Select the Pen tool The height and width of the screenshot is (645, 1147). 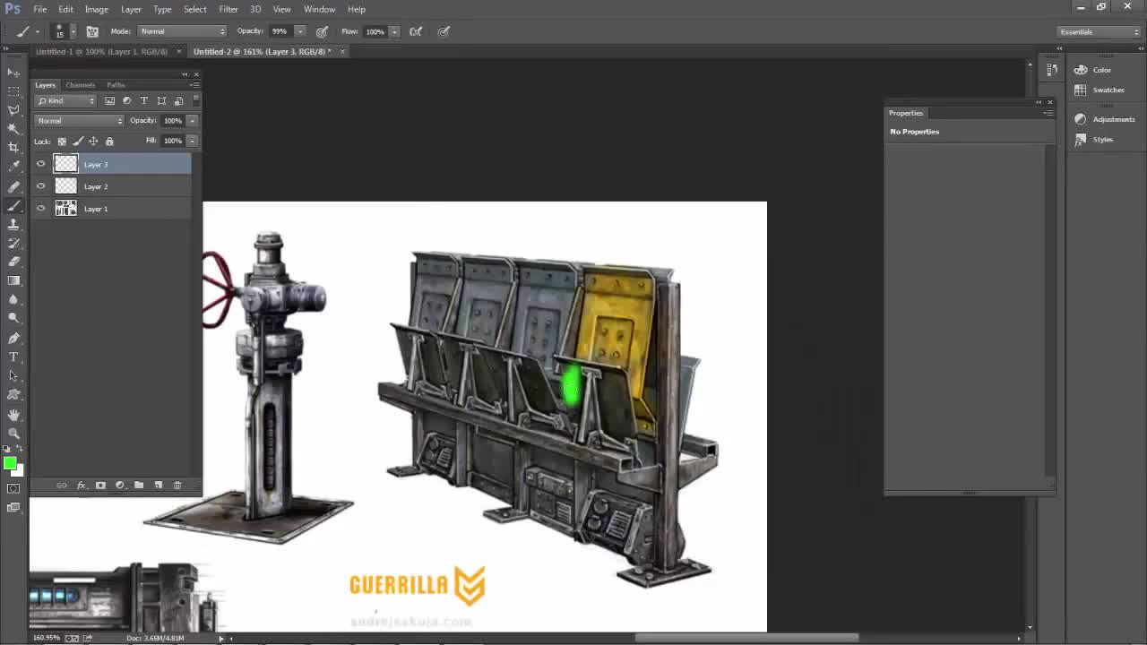13,338
